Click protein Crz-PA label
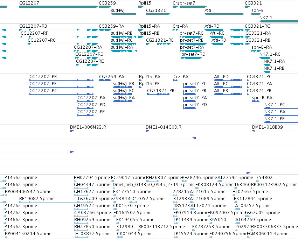The height and width of the screenshot is (239, 298). (x=181, y=77)
